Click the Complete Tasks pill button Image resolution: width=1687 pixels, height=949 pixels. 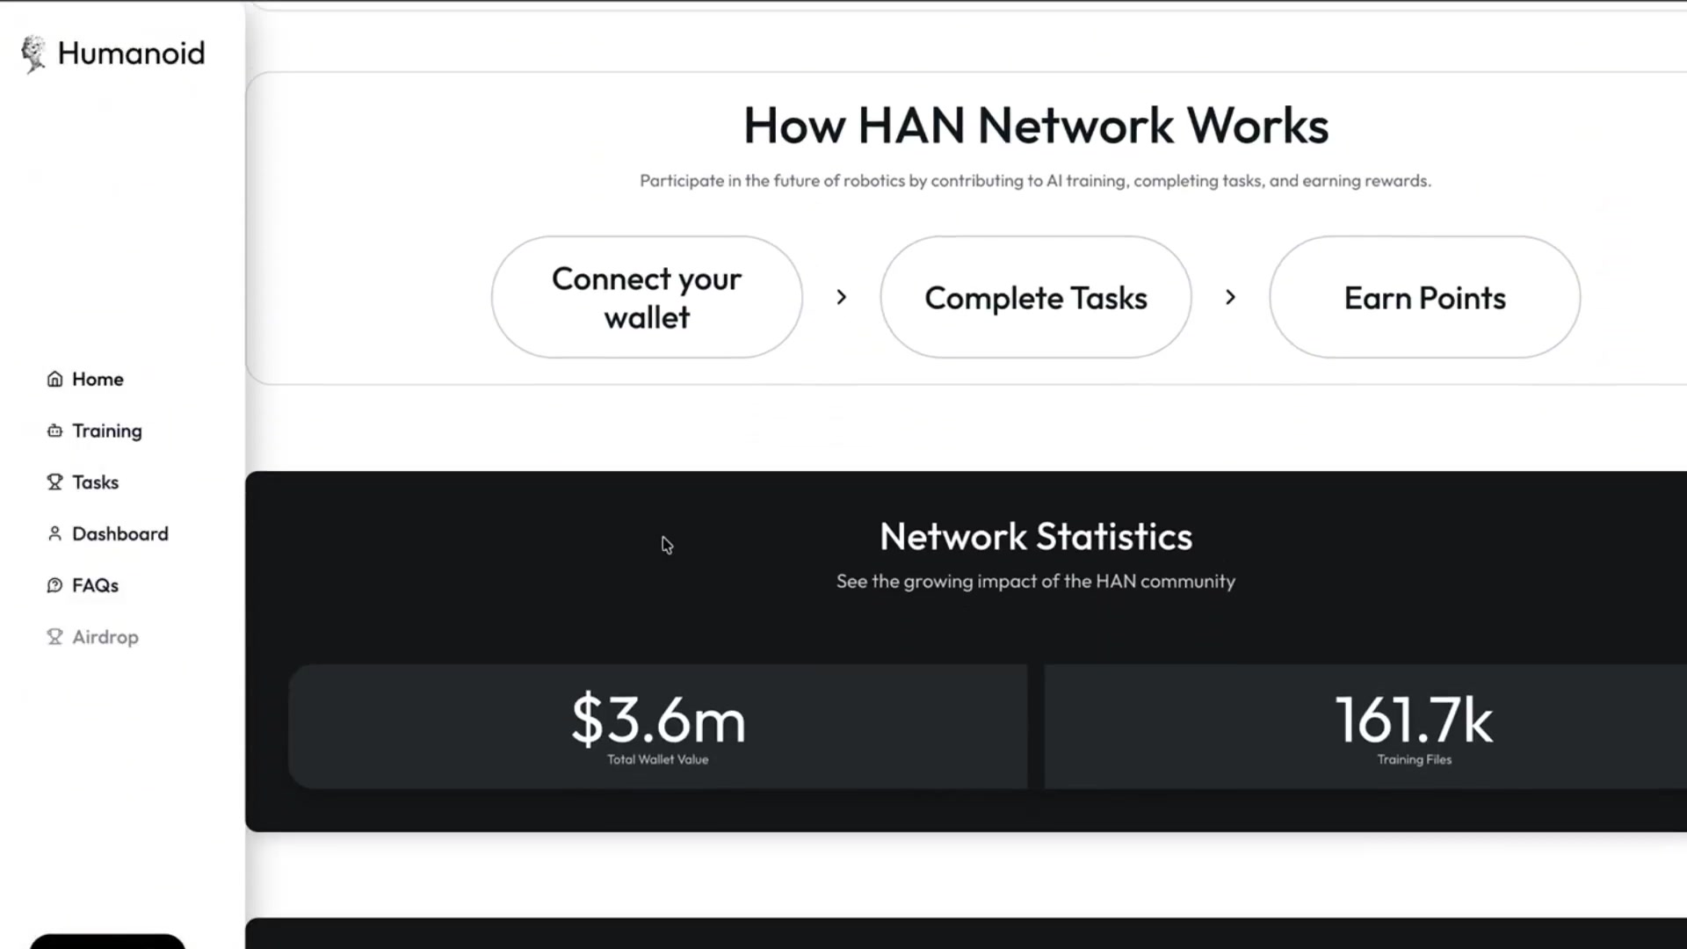[x=1035, y=298]
